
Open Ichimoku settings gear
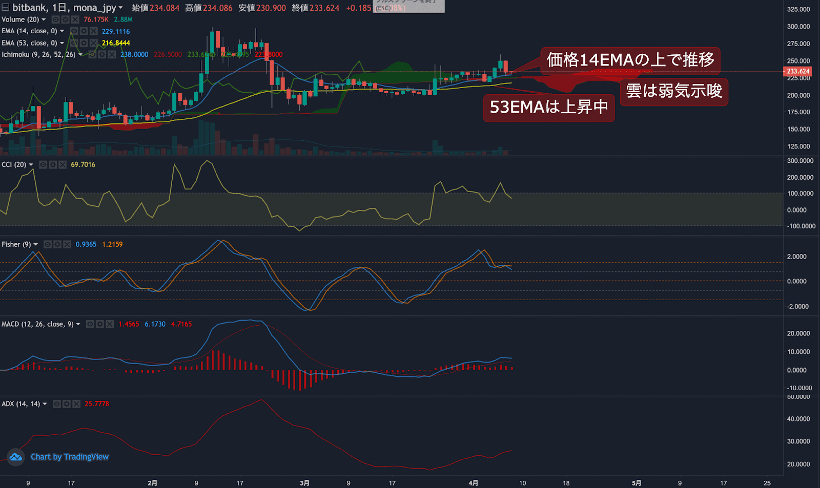(102, 54)
